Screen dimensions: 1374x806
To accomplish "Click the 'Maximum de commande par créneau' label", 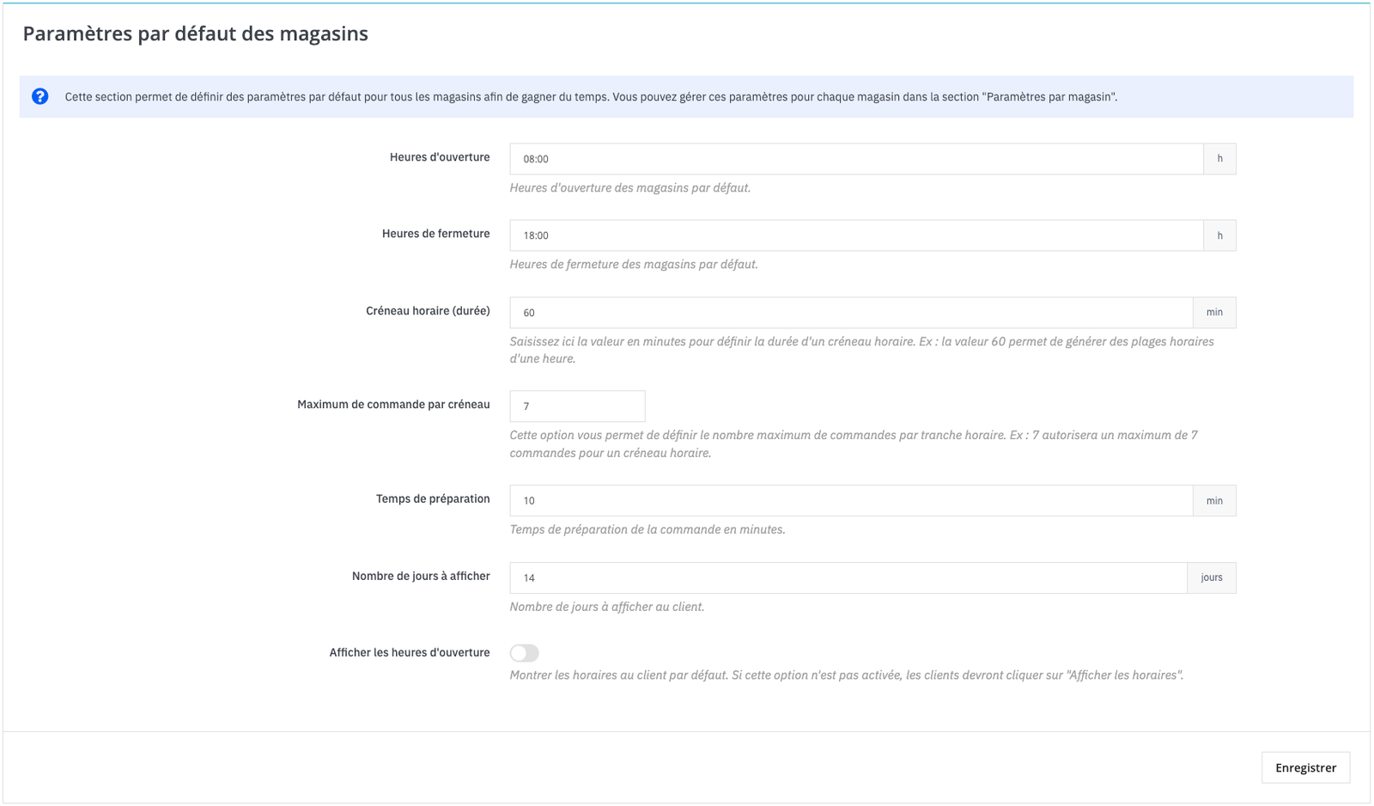I will point(393,405).
